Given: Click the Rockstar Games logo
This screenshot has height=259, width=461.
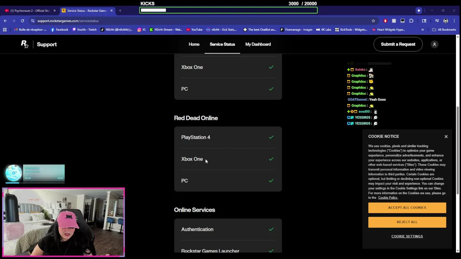Looking at the screenshot, I should pyautogui.click(x=24, y=44).
